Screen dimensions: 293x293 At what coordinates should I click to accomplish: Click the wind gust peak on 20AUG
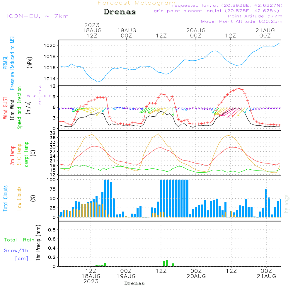click(x=239, y=88)
